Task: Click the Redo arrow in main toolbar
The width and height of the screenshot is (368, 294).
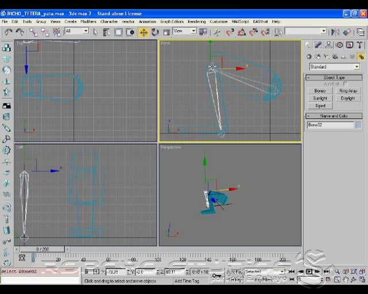Action: point(20,32)
